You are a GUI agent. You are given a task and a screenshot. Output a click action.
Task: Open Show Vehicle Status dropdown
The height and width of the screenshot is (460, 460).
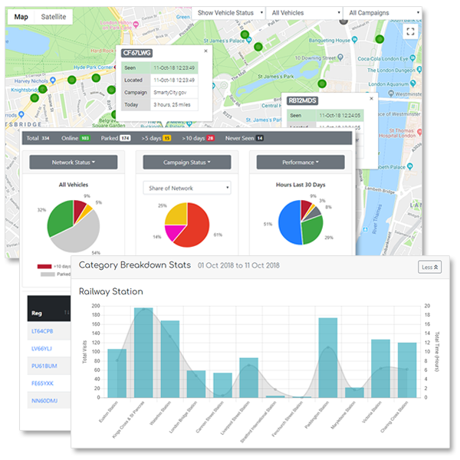pyautogui.click(x=228, y=13)
